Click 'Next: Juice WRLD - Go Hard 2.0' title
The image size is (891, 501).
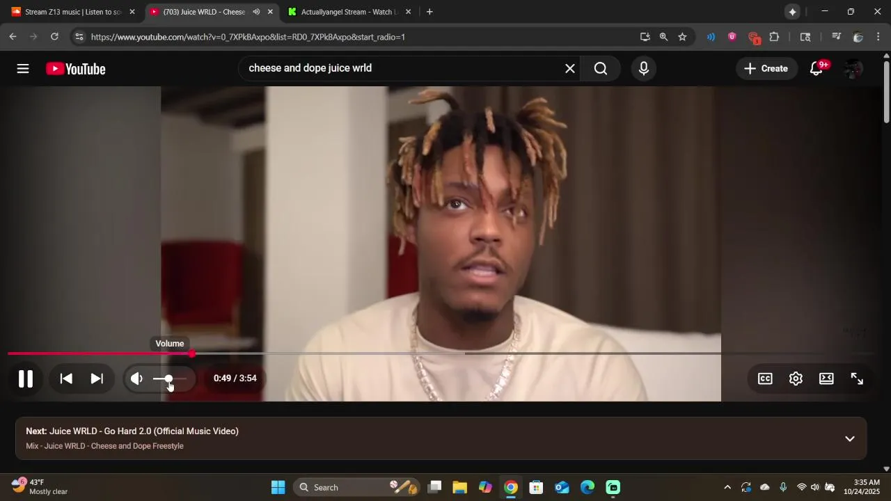[x=132, y=431]
